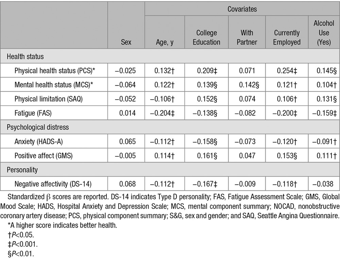Click the Covariates header at the top
Viewport: 340px width, 259px height.
(x=242, y=9)
